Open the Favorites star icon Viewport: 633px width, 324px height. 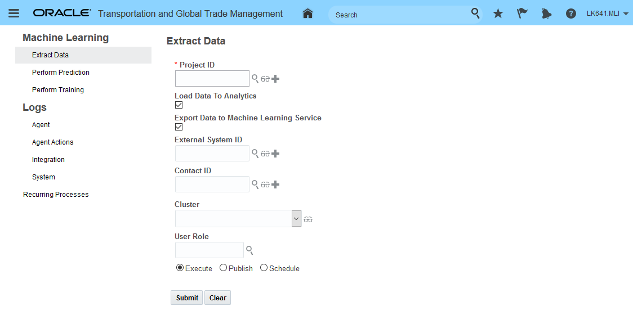pos(498,13)
